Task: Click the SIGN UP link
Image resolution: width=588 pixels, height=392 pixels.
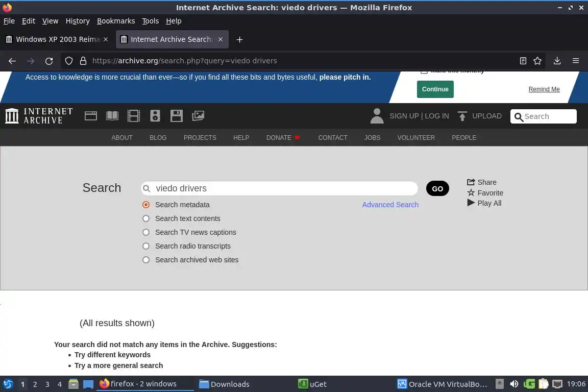Action: pyautogui.click(x=404, y=116)
